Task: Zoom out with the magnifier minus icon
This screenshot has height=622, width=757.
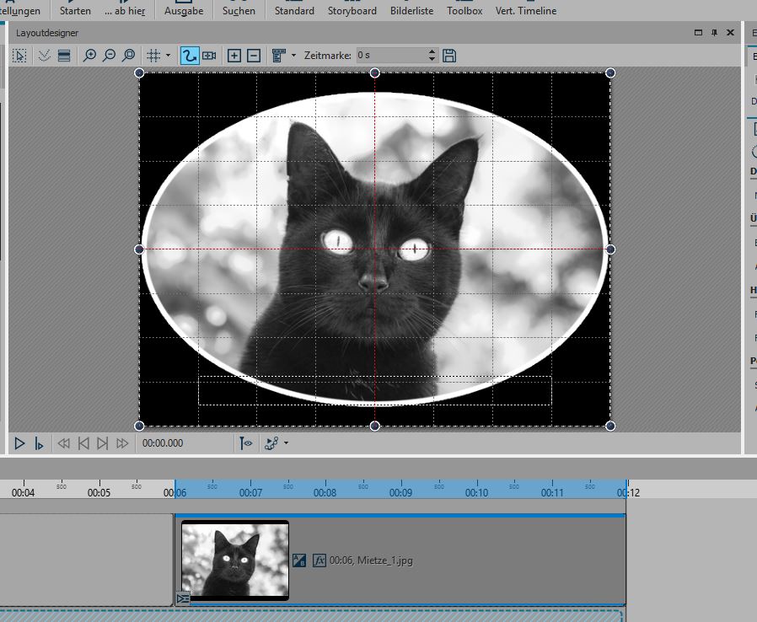Action: (109, 56)
